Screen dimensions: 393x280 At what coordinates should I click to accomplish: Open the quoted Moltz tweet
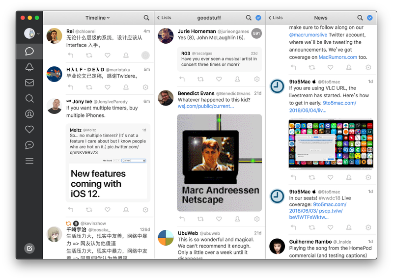(x=108, y=163)
